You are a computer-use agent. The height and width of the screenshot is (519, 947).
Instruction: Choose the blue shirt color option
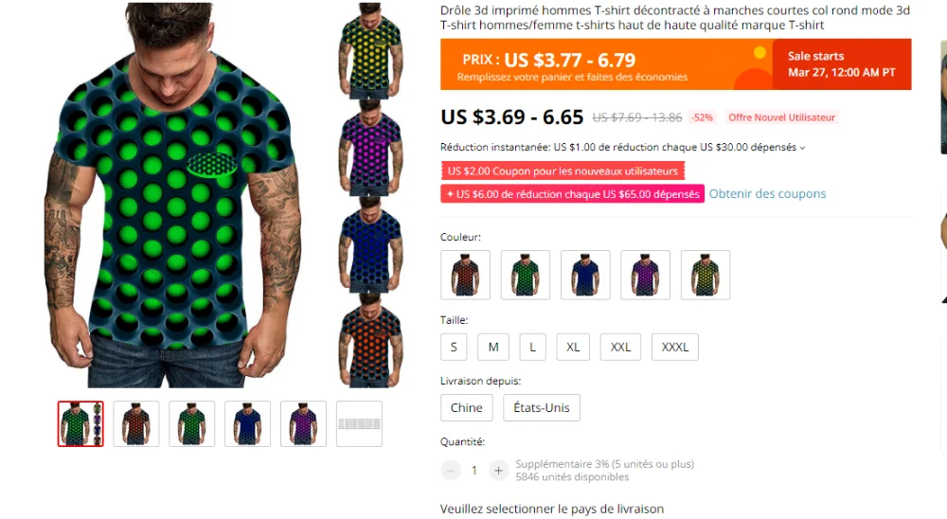pyautogui.click(x=585, y=275)
